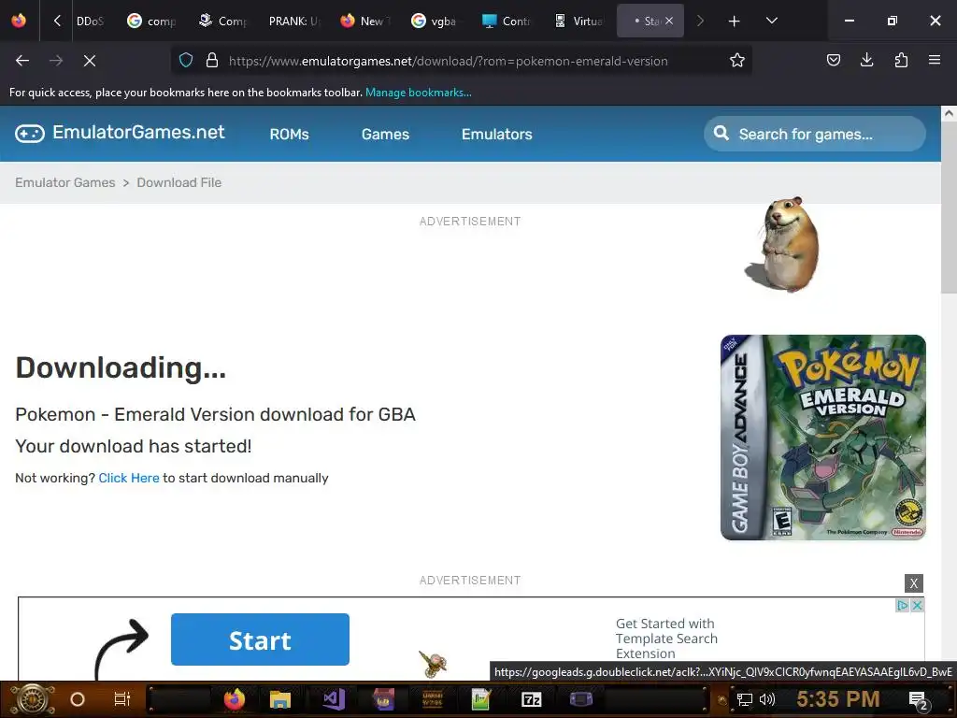Click the 5:35 PM clock
The height and width of the screenshot is (718, 957).
[x=838, y=699]
